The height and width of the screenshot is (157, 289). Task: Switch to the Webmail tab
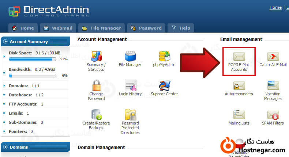58,28
